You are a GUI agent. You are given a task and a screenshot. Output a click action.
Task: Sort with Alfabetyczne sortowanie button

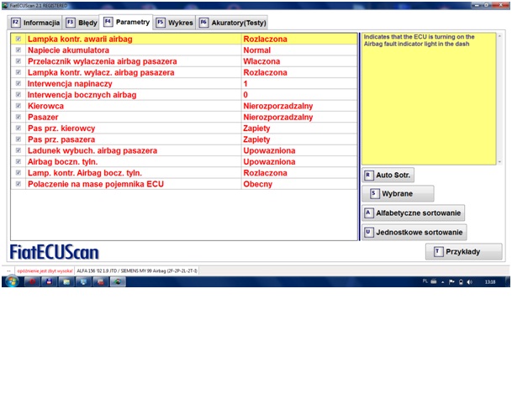pyautogui.click(x=413, y=213)
